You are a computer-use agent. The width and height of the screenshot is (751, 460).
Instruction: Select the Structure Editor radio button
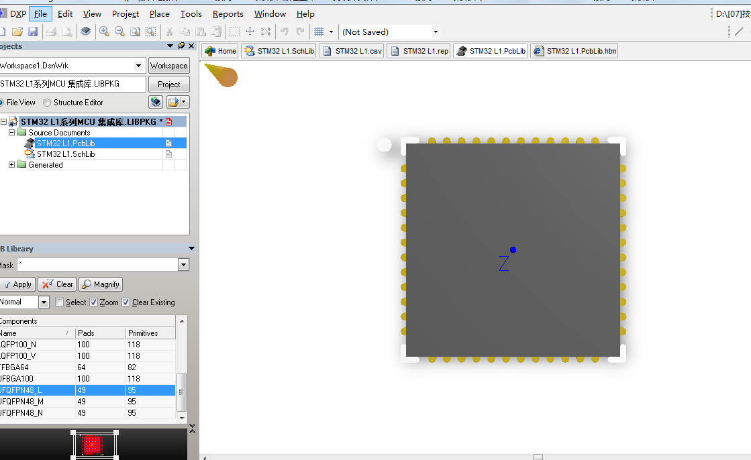[x=47, y=103]
